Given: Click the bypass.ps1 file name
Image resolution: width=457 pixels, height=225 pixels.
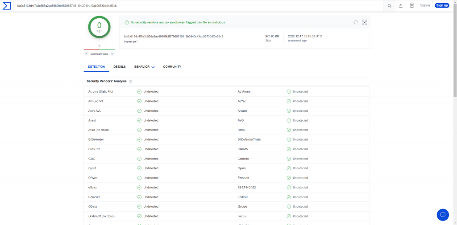Looking at the screenshot, I should (x=131, y=41).
